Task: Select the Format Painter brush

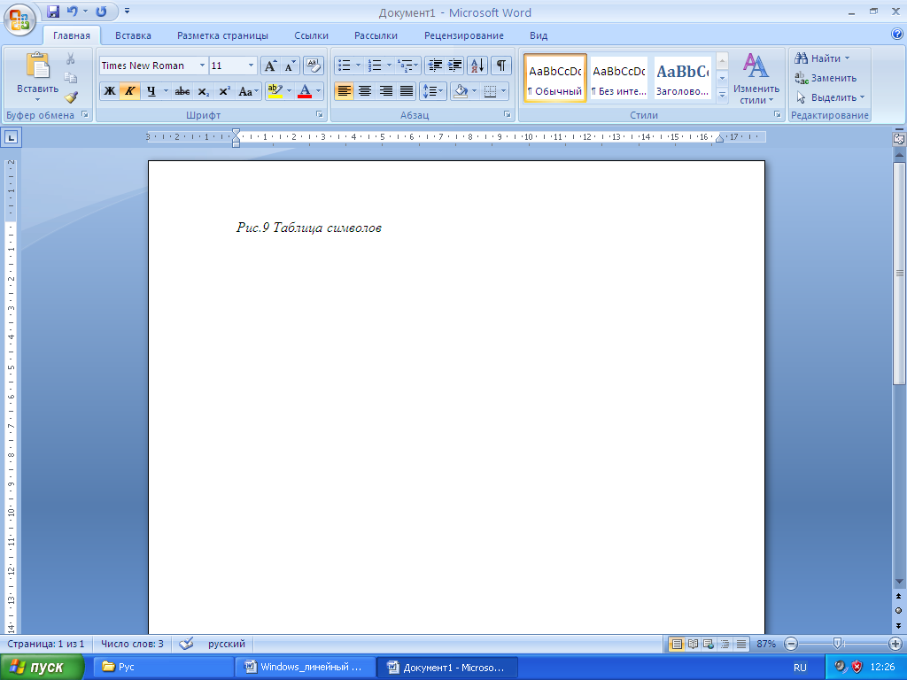Action: [71, 97]
